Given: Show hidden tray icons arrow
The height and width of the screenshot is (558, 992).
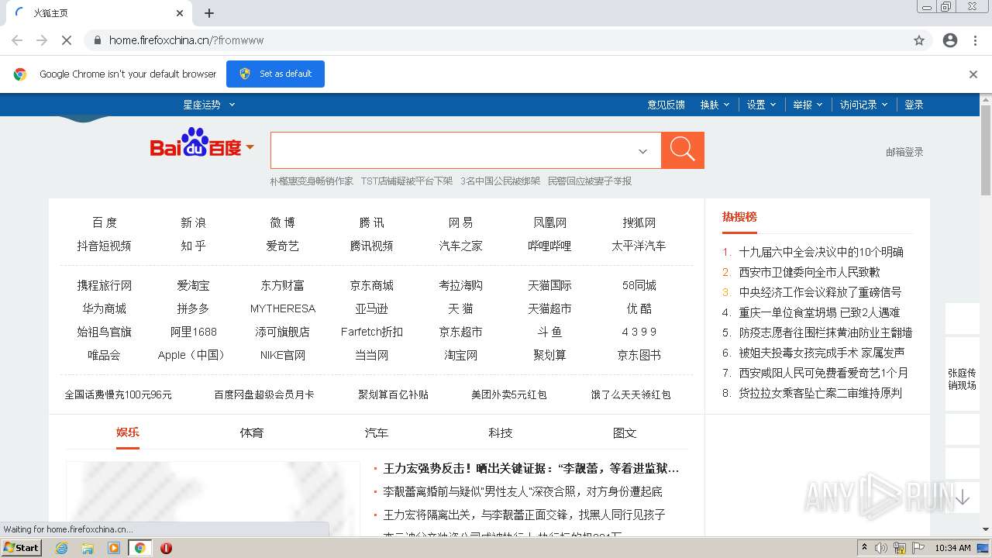Looking at the screenshot, I should coord(864,548).
